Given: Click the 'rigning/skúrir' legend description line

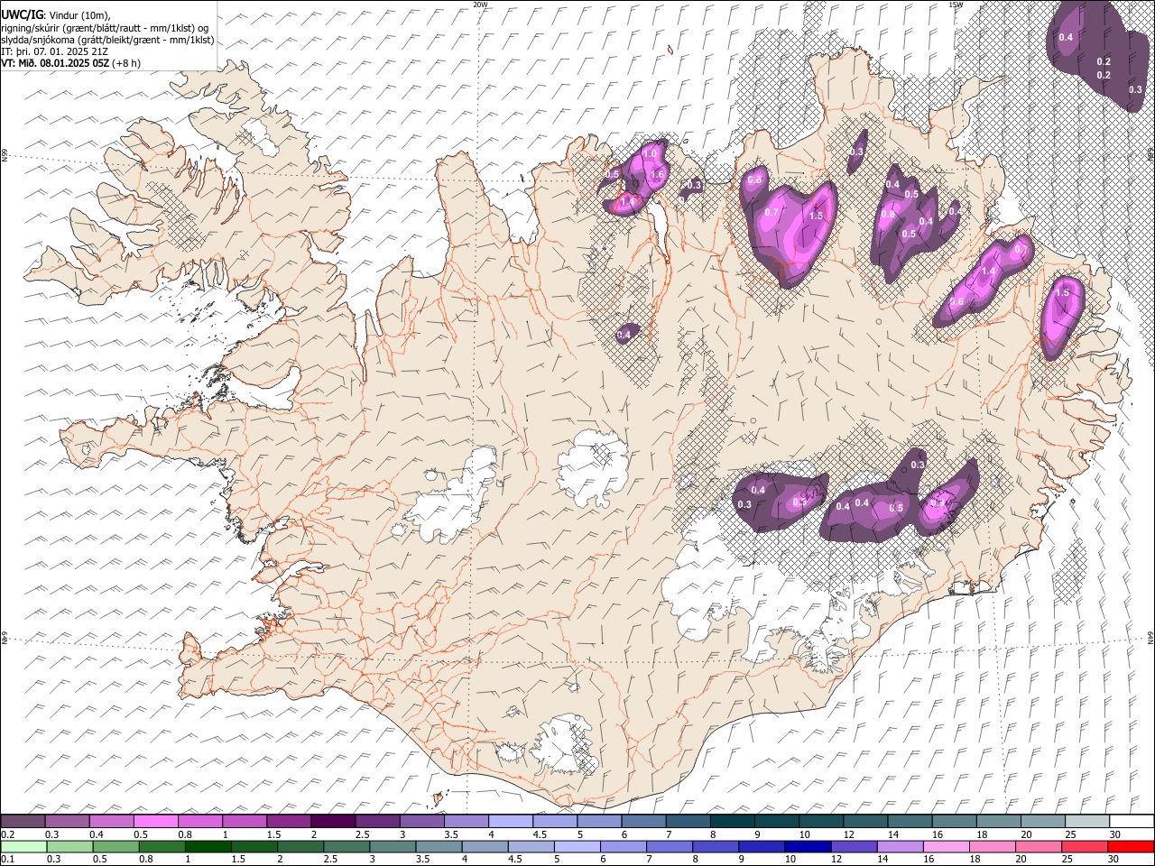Looking at the screenshot, I should click(105, 28).
